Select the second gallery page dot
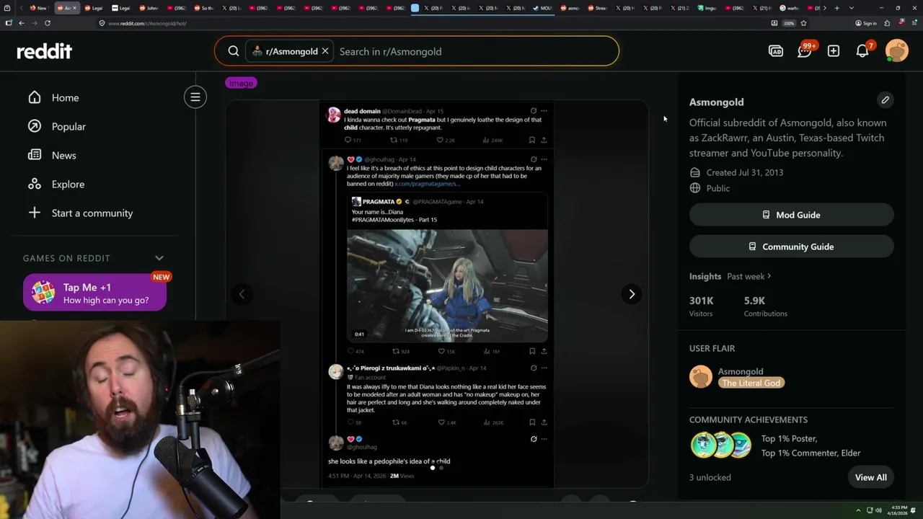 coord(441,468)
